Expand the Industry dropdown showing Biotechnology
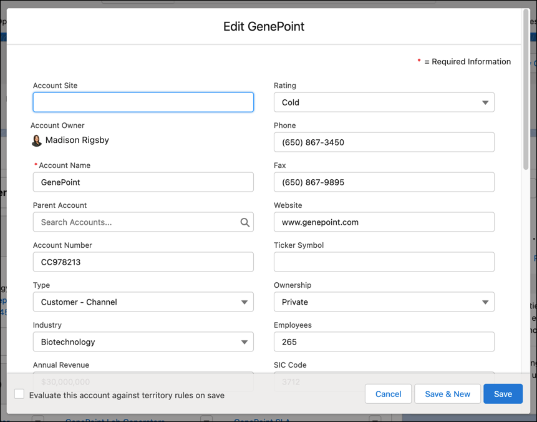537x422 pixels. 143,341
